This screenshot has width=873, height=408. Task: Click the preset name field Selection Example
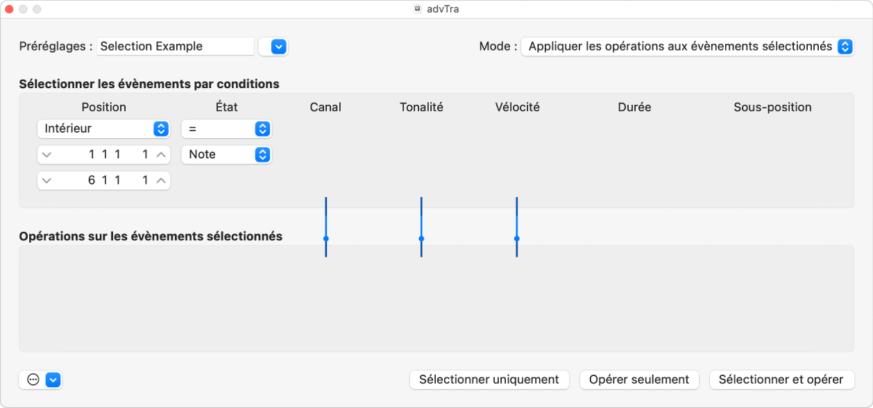[175, 46]
